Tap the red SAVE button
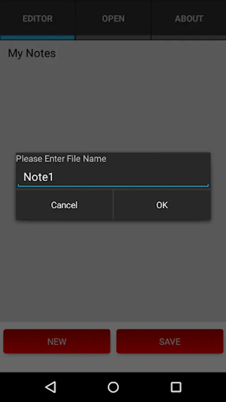The width and height of the screenshot is (226, 402). (170, 342)
